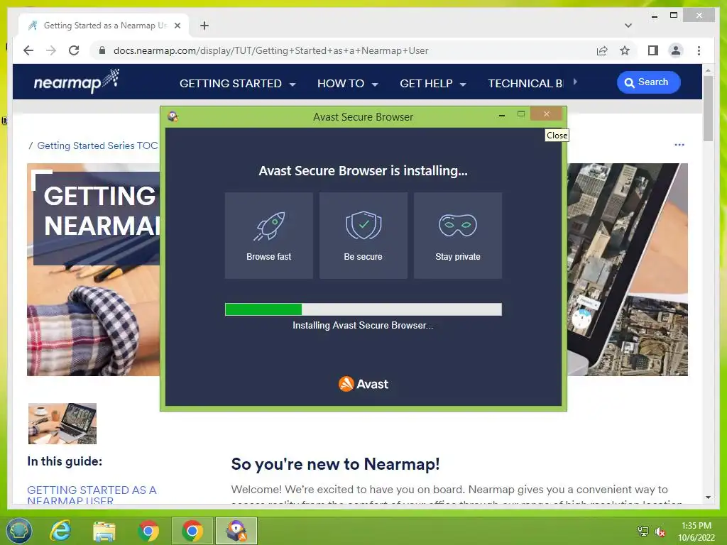Click the network tray icon

pyautogui.click(x=643, y=531)
